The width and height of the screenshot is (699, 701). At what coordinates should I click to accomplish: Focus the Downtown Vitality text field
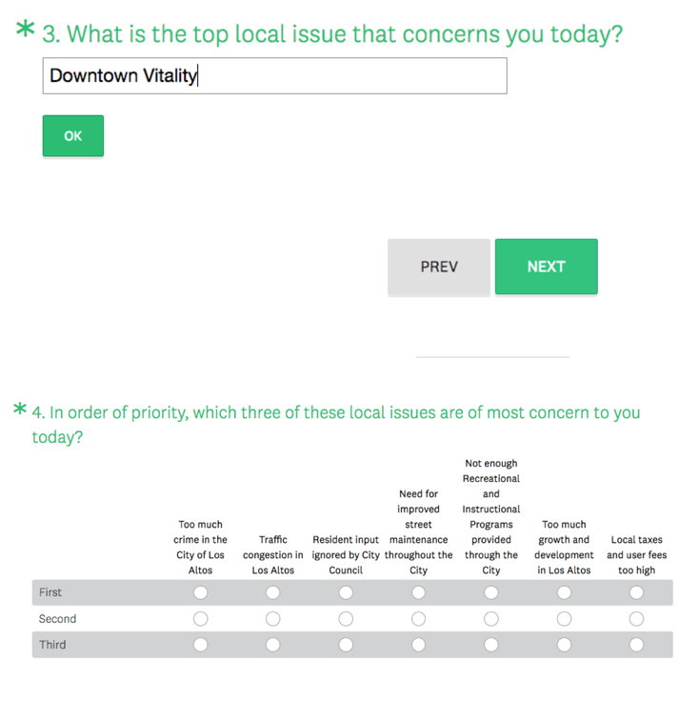[x=275, y=75]
